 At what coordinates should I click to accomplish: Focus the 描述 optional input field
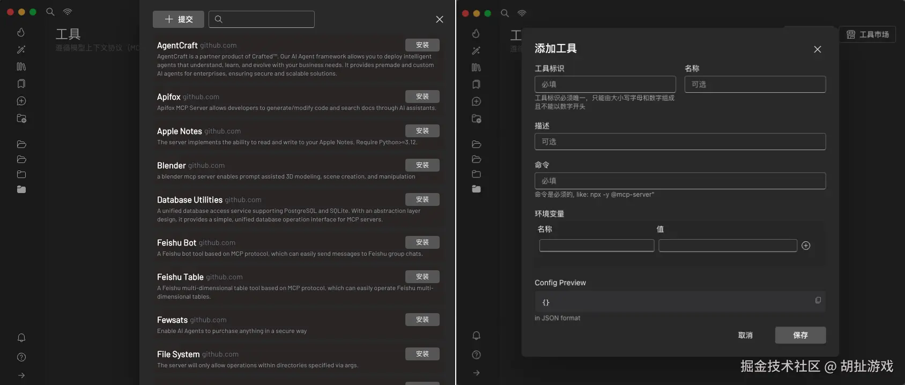point(680,142)
